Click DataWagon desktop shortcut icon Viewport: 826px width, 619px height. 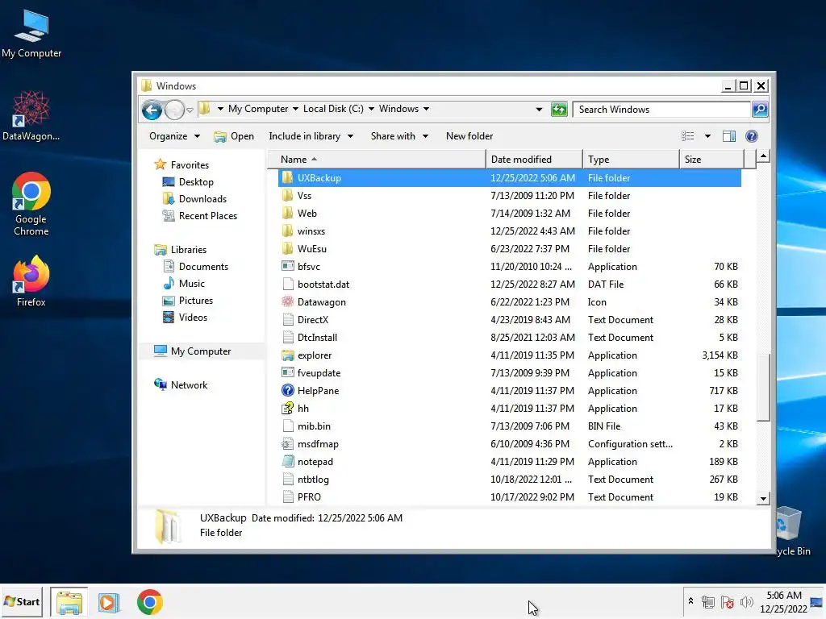(31, 116)
